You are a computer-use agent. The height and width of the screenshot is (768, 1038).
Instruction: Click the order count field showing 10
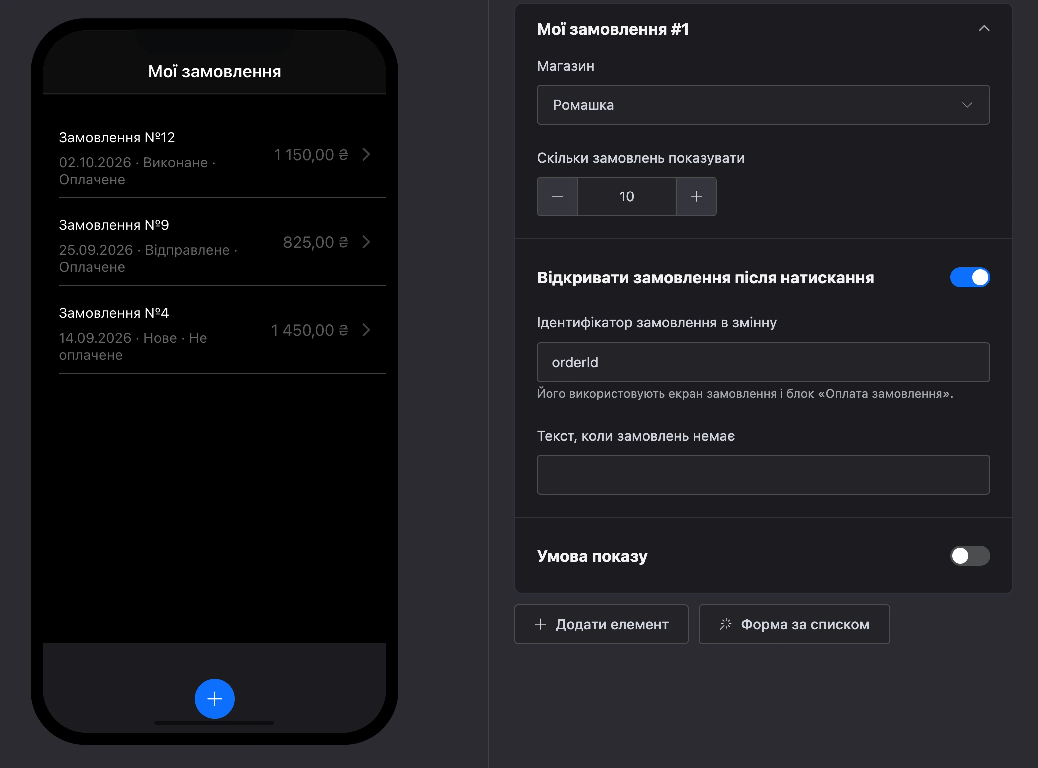pos(627,196)
